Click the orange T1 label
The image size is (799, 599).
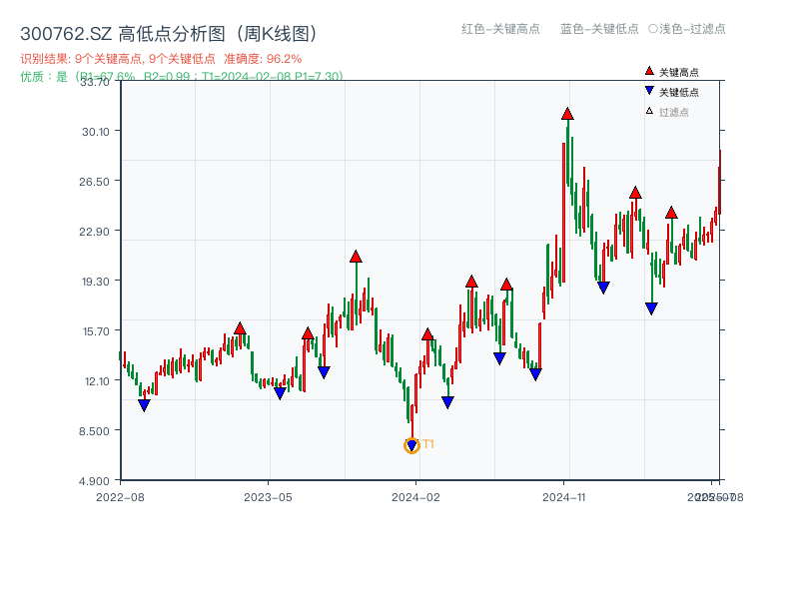tap(428, 444)
